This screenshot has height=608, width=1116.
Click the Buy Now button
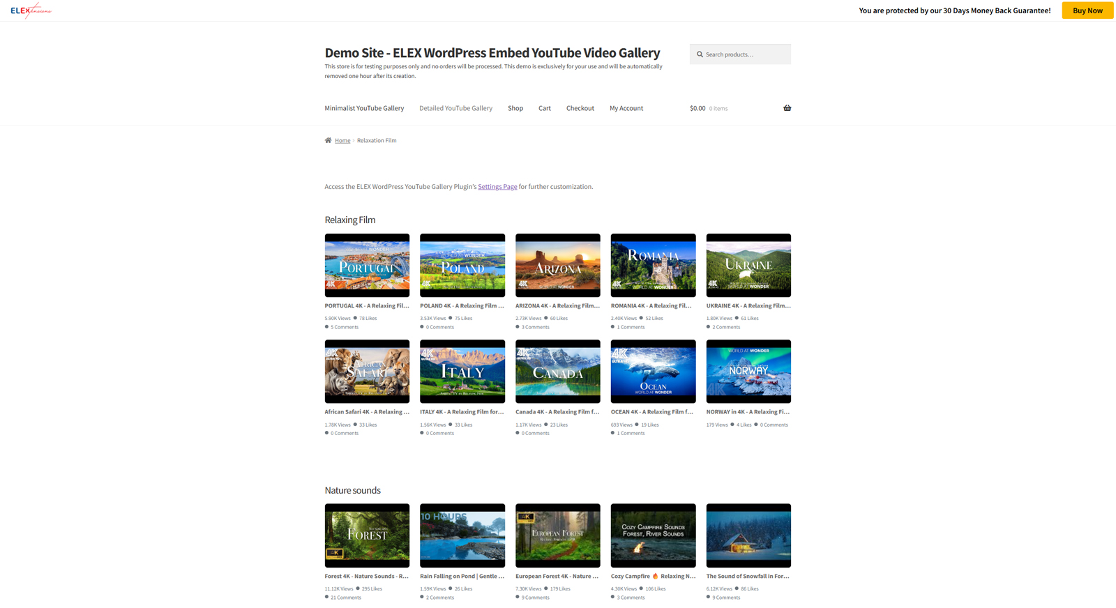click(x=1087, y=10)
